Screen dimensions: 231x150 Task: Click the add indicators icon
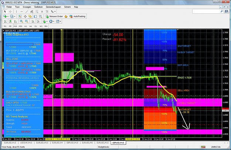[44, 21]
